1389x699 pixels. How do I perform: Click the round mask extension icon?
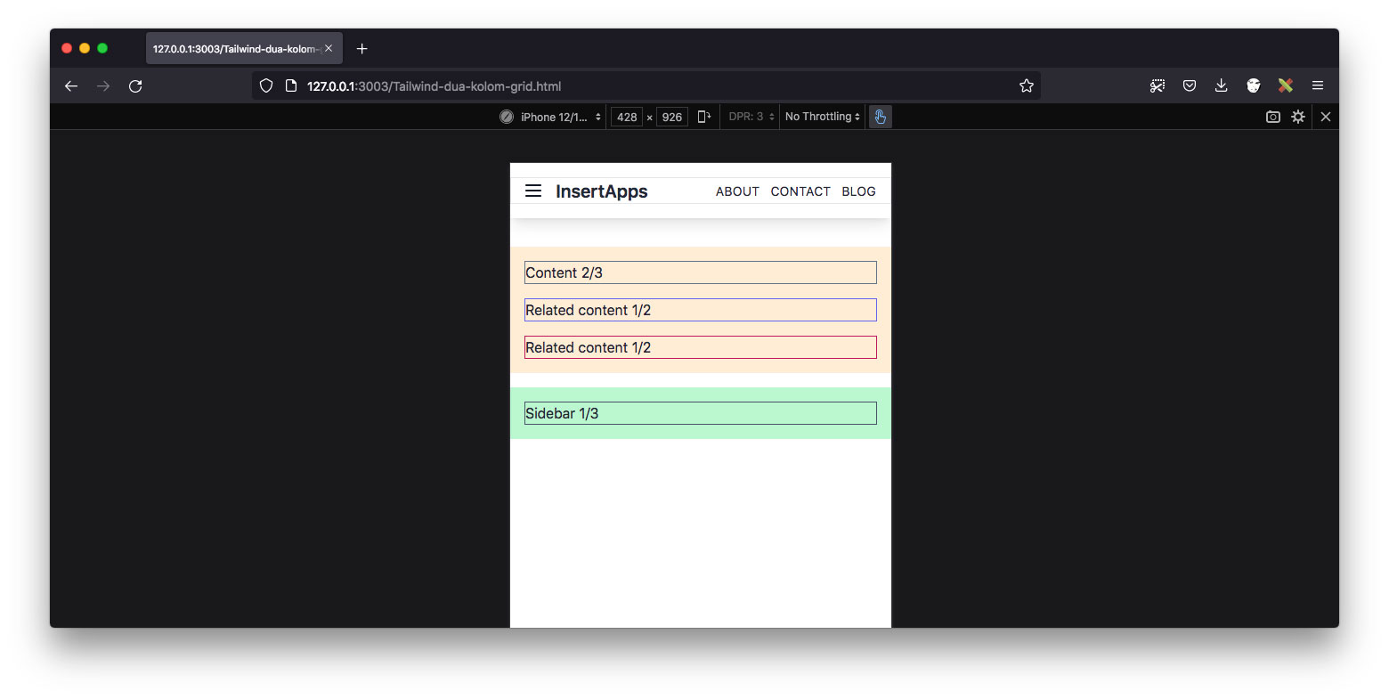(x=1254, y=86)
